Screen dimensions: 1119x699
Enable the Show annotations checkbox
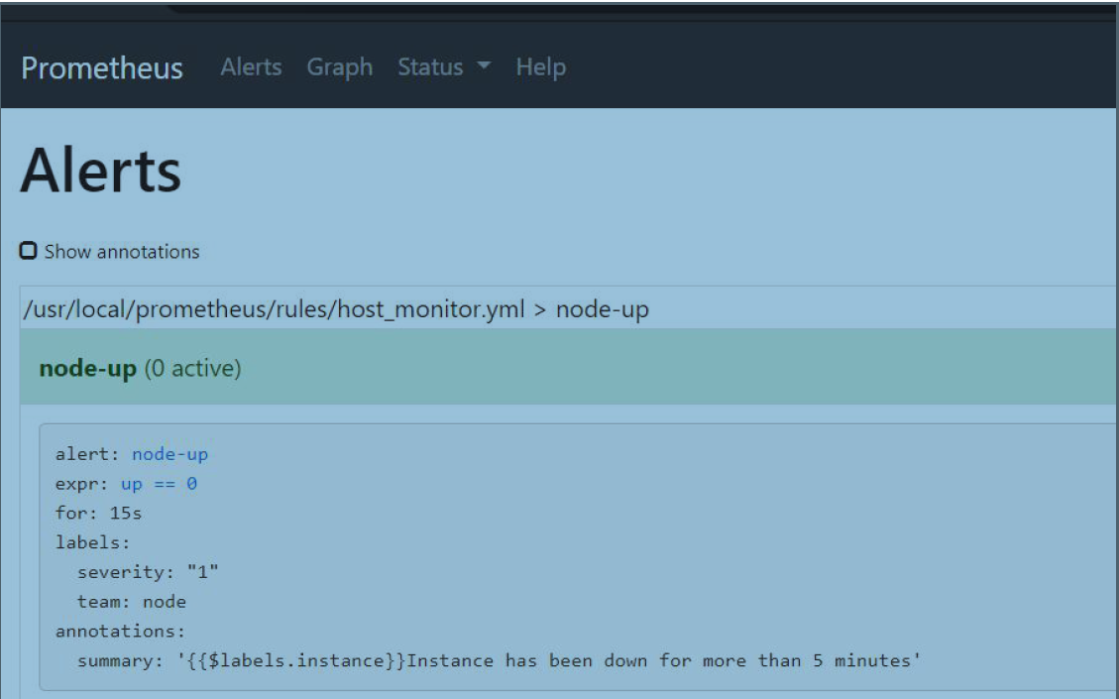(28, 251)
